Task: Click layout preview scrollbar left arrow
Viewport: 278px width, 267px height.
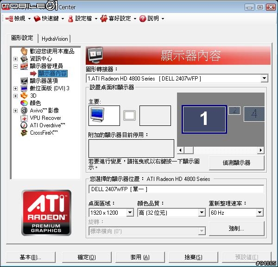Action: click(181, 150)
